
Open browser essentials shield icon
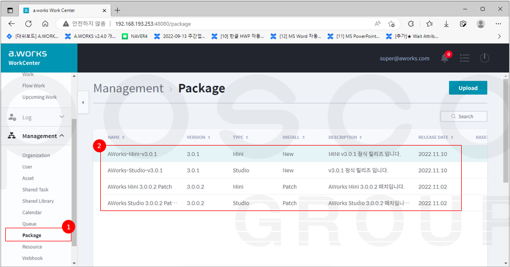coord(463,24)
